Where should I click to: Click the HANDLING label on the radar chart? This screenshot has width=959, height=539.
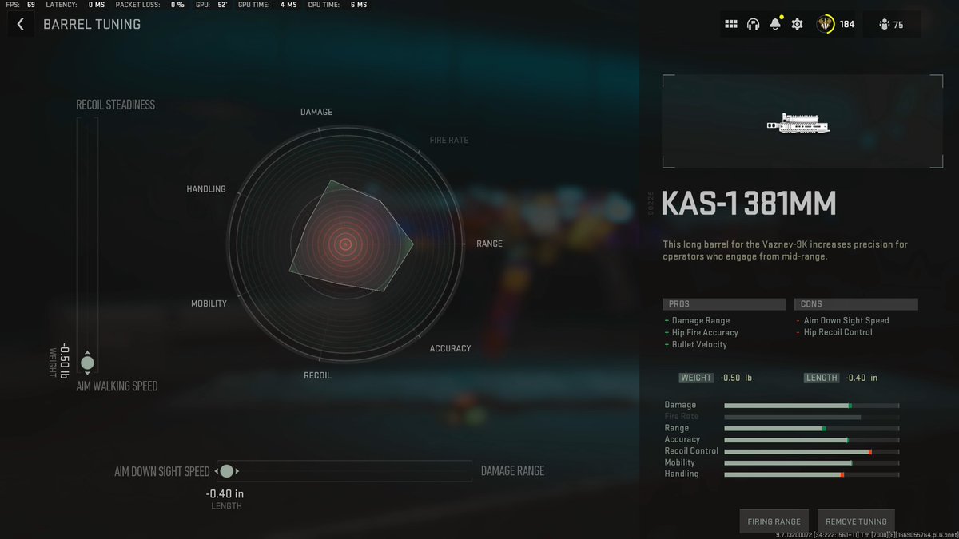(206, 189)
